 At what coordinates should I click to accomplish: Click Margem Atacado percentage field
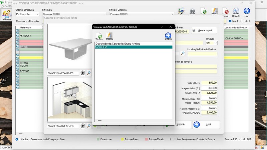coord(209,108)
